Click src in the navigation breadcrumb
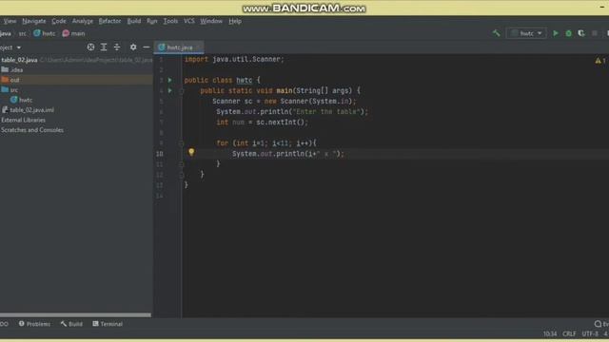This screenshot has width=609, height=342. pyautogui.click(x=23, y=34)
